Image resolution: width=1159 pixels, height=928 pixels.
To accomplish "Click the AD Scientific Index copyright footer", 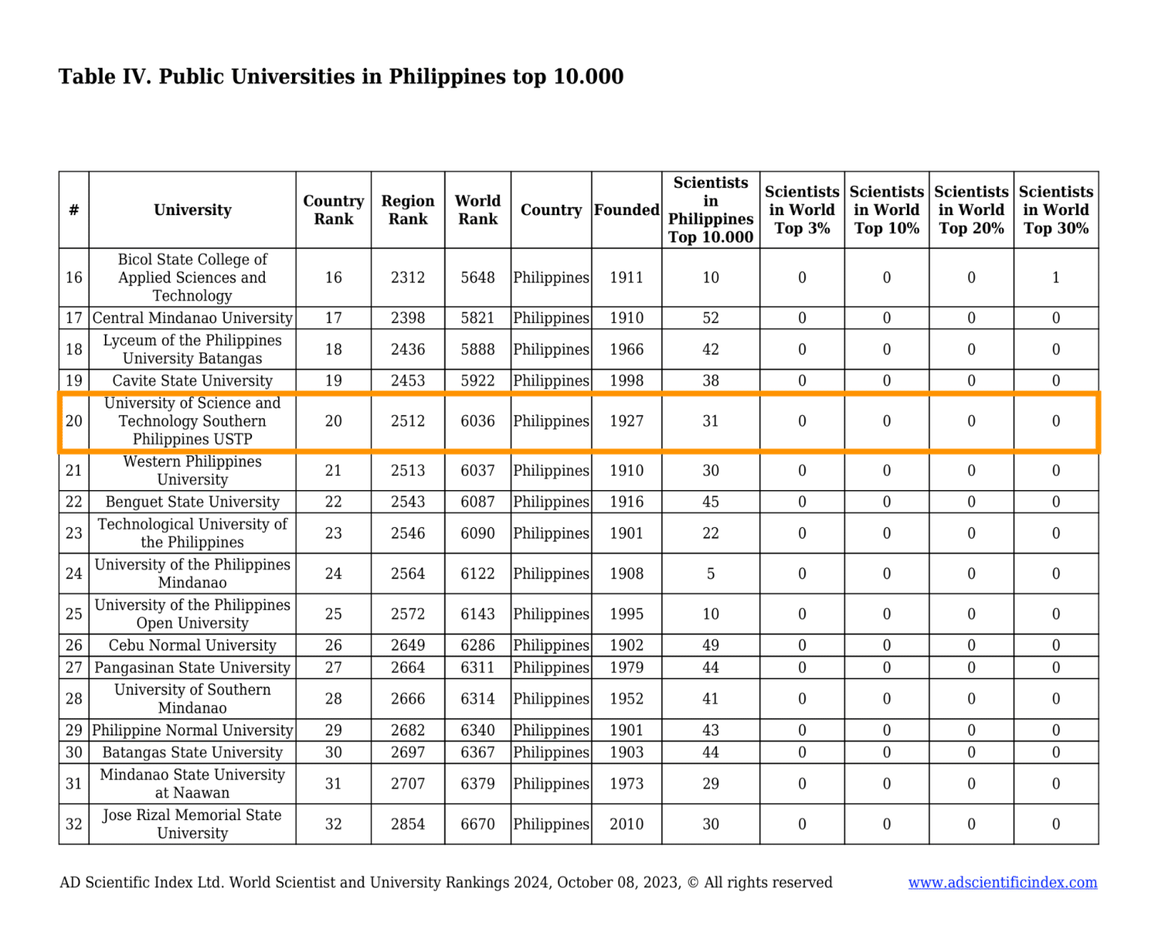I will pyautogui.click(x=445, y=883).
